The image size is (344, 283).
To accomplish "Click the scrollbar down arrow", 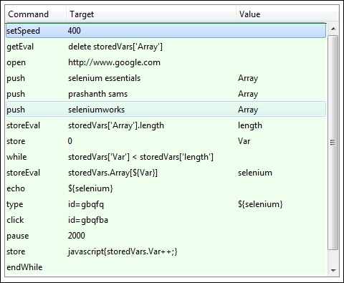I will click(x=333, y=271).
